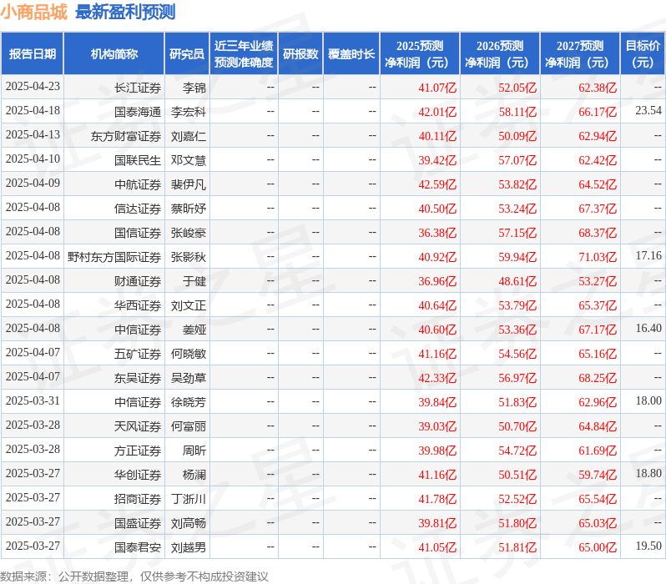666x584 pixels.
Task: Click researcher 裴伊凡
Action: point(189,184)
